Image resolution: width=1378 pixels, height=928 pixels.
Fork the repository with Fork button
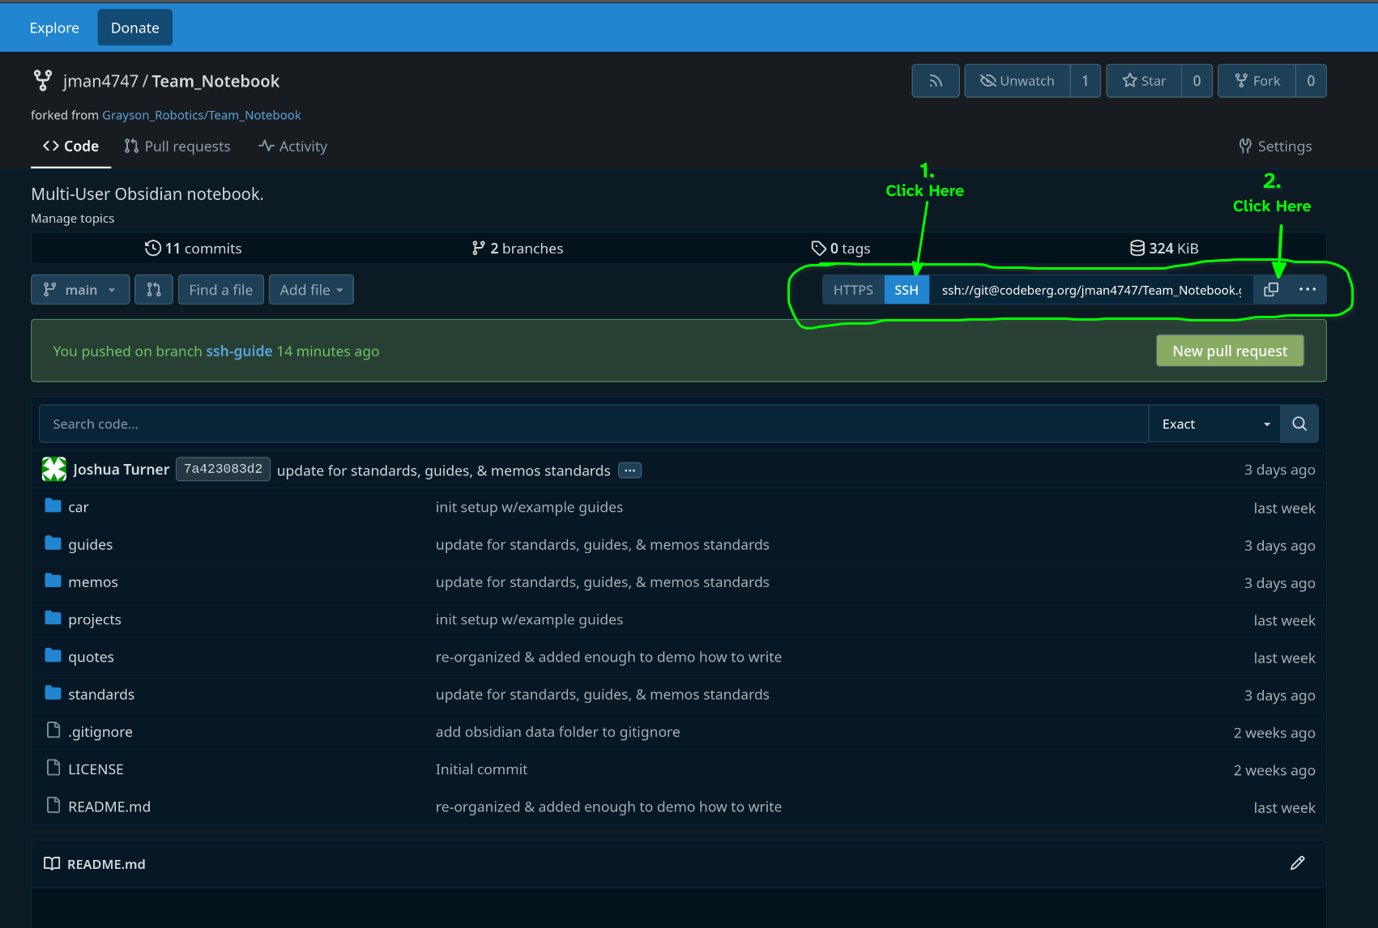(1257, 81)
